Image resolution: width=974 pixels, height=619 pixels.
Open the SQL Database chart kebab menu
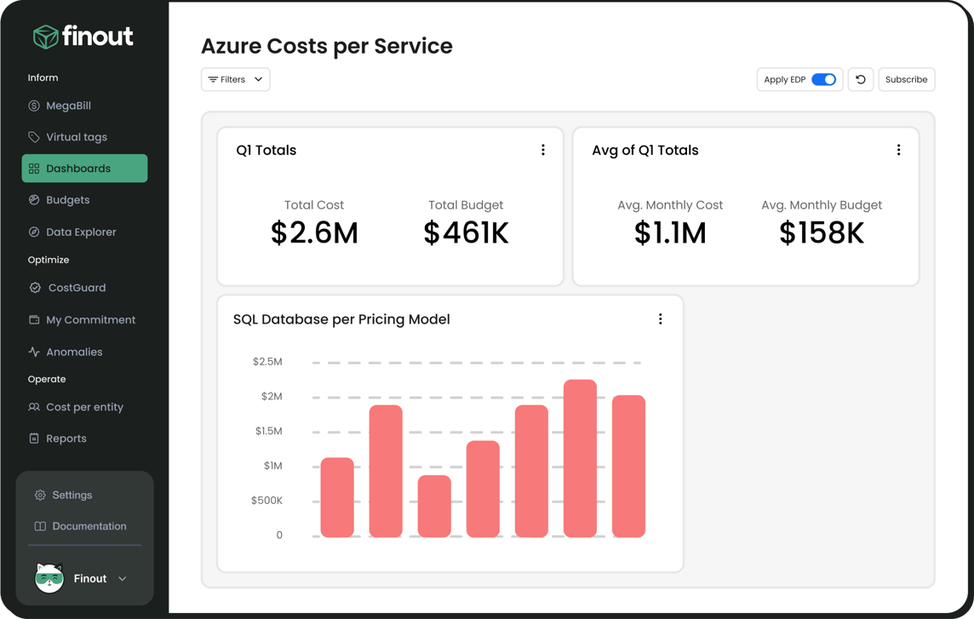[x=660, y=318]
